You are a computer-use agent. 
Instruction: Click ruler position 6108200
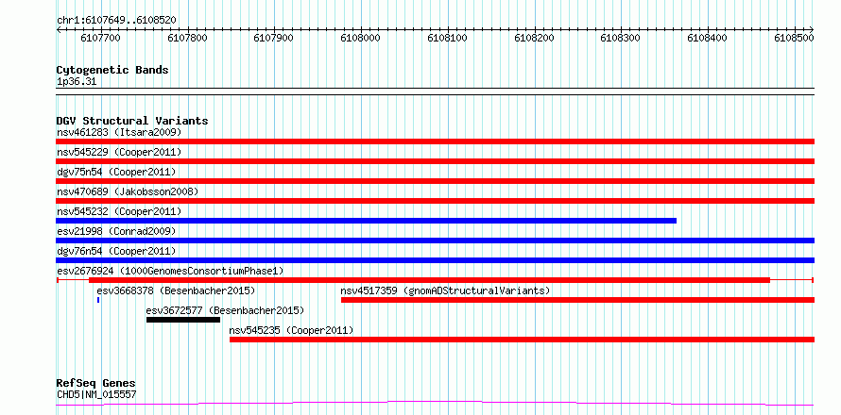click(534, 38)
